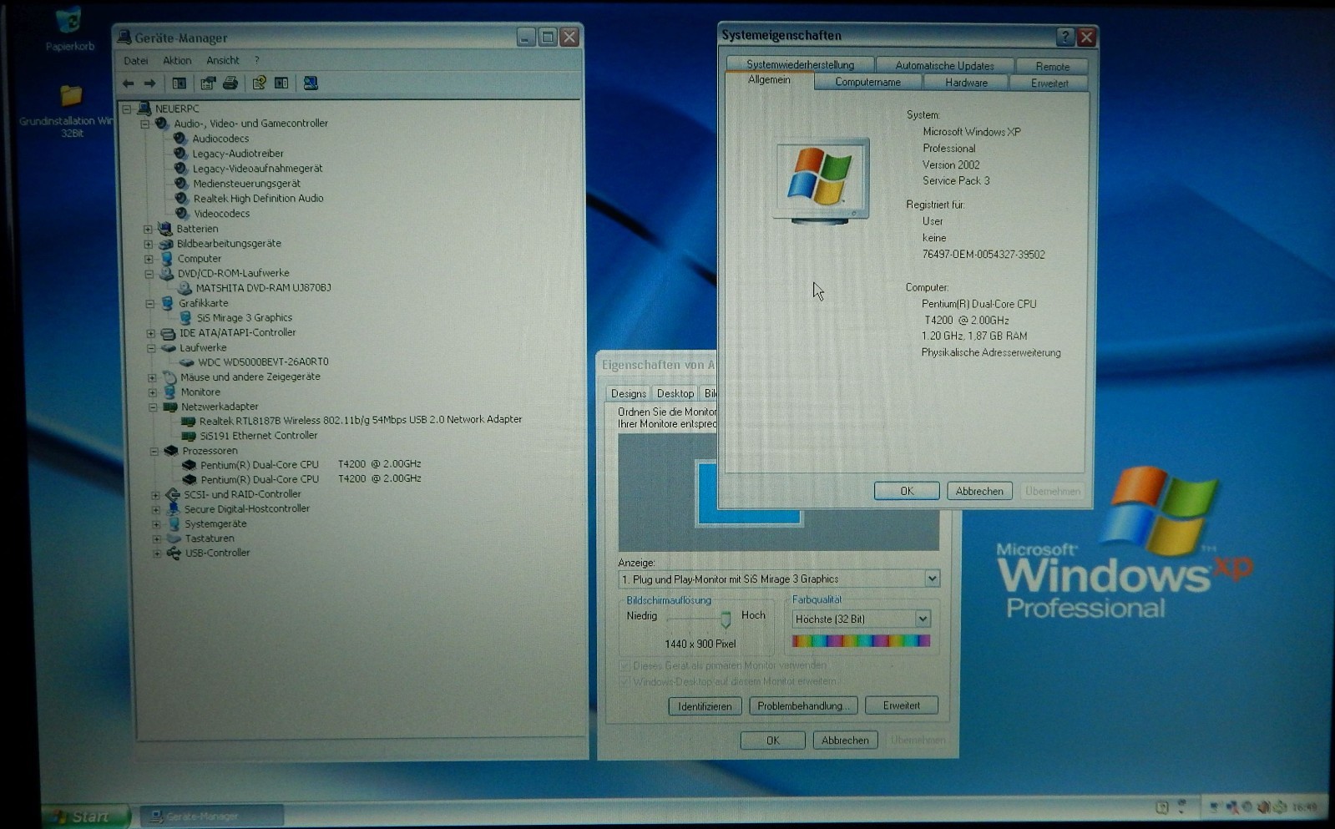This screenshot has height=829, width=1335.
Task: Click OK in display properties dialog
Action: 773,741
